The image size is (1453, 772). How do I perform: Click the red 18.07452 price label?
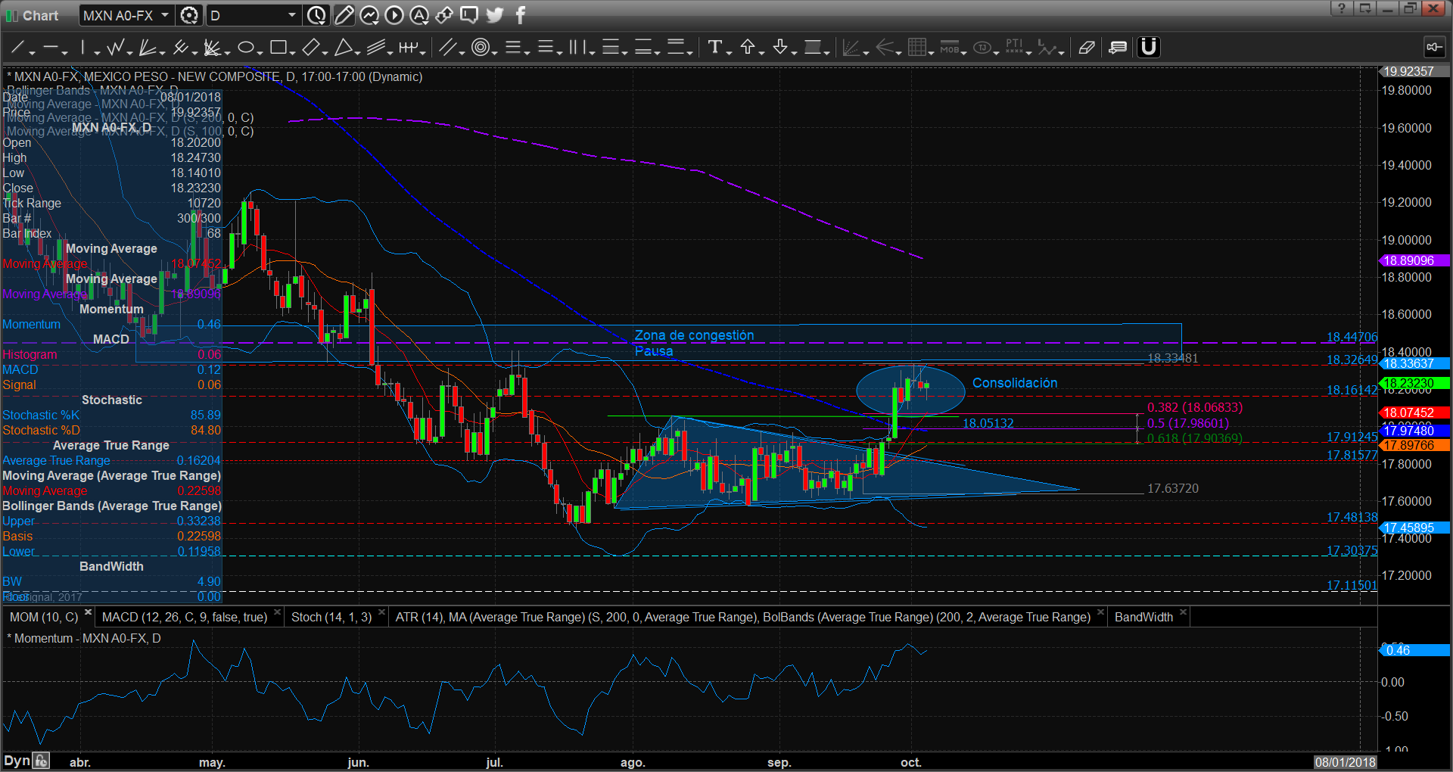(x=1415, y=412)
